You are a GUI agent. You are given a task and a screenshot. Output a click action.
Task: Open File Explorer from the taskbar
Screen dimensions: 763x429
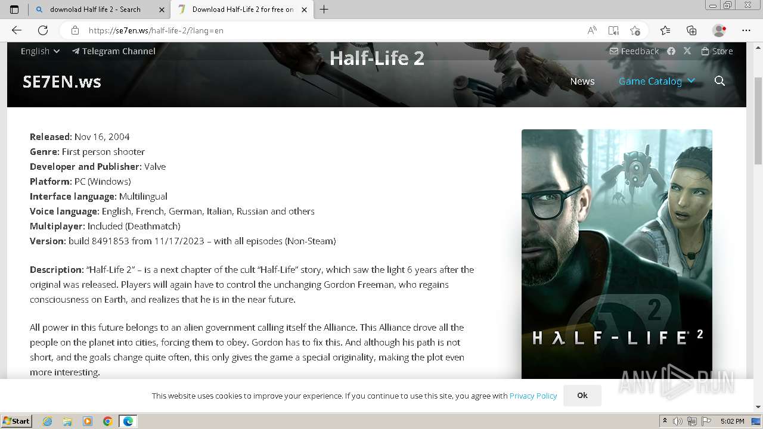pos(67,421)
